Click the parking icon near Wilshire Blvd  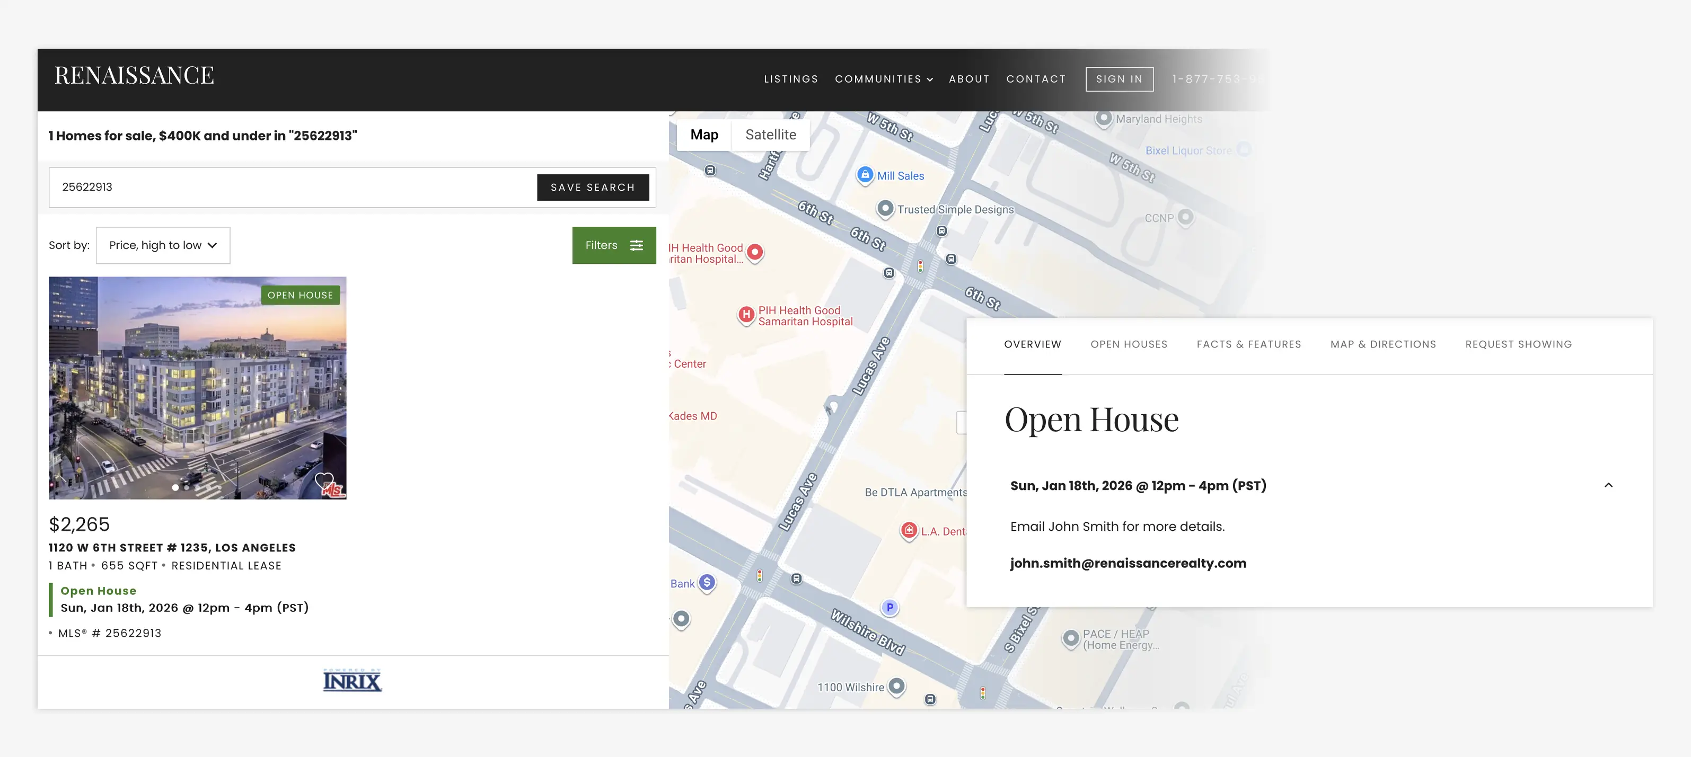click(889, 608)
